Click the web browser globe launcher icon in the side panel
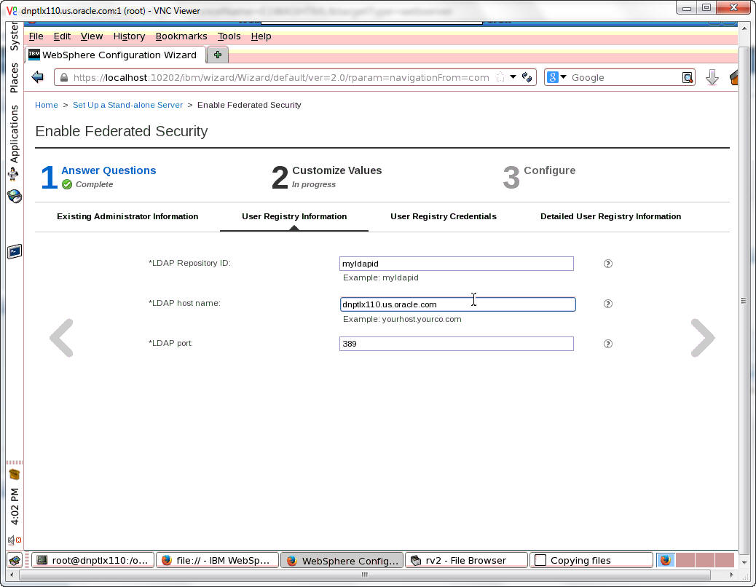 click(15, 196)
